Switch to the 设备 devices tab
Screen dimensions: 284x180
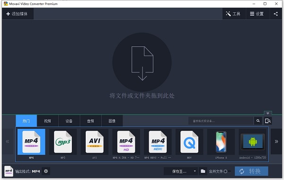click(x=69, y=121)
